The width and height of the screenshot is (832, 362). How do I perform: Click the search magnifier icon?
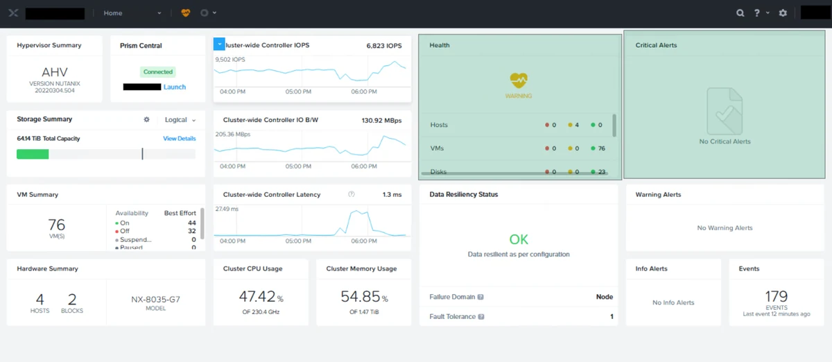[x=740, y=13]
